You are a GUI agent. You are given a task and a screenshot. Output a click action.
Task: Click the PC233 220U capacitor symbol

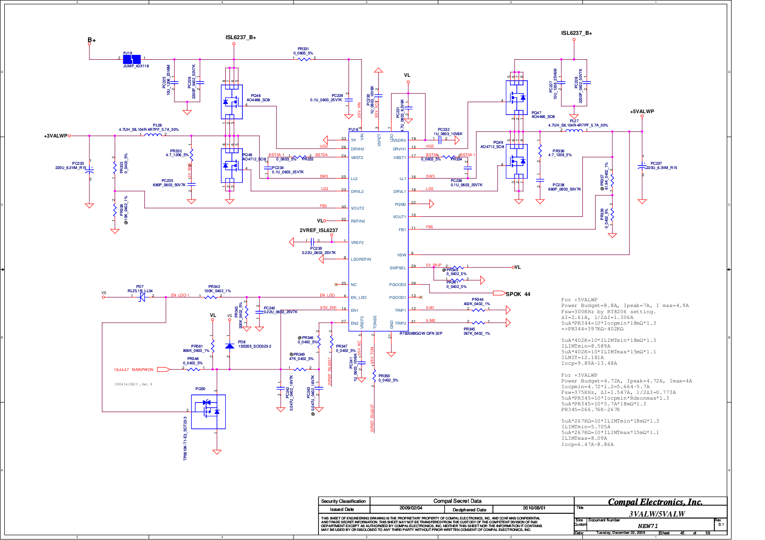pyautogui.click(x=89, y=169)
